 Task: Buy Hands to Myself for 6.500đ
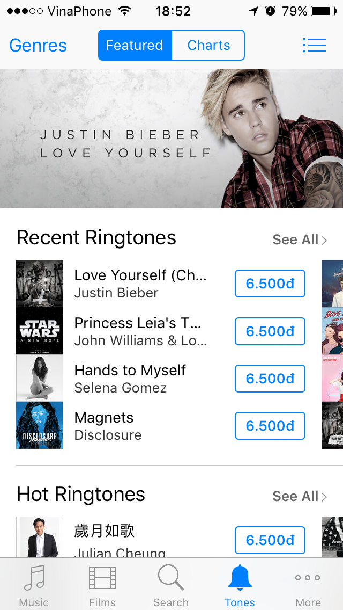(270, 379)
